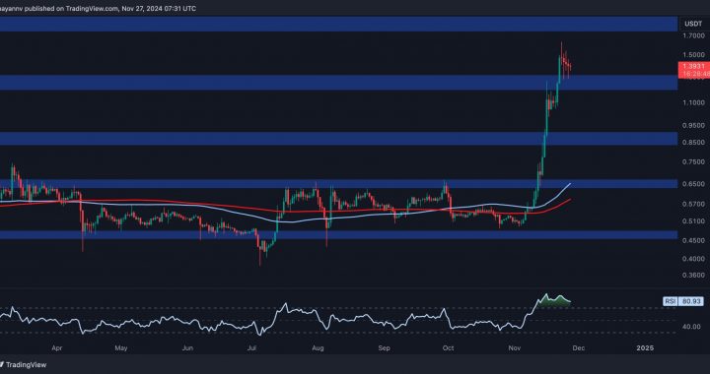This screenshot has height=374, width=710.
Task: Select the blue zone band near the 0.8500 level
Action: coord(338,139)
